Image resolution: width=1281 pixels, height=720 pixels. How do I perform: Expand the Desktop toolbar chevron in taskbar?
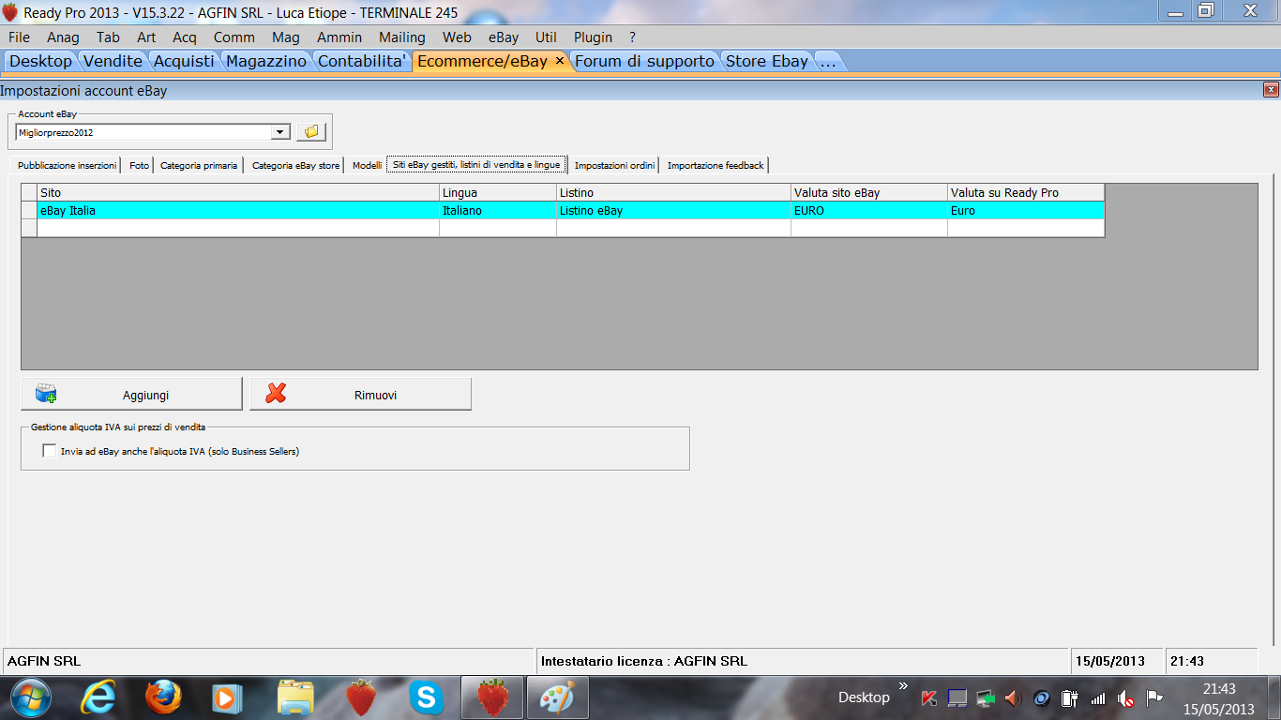coord(903,686)
